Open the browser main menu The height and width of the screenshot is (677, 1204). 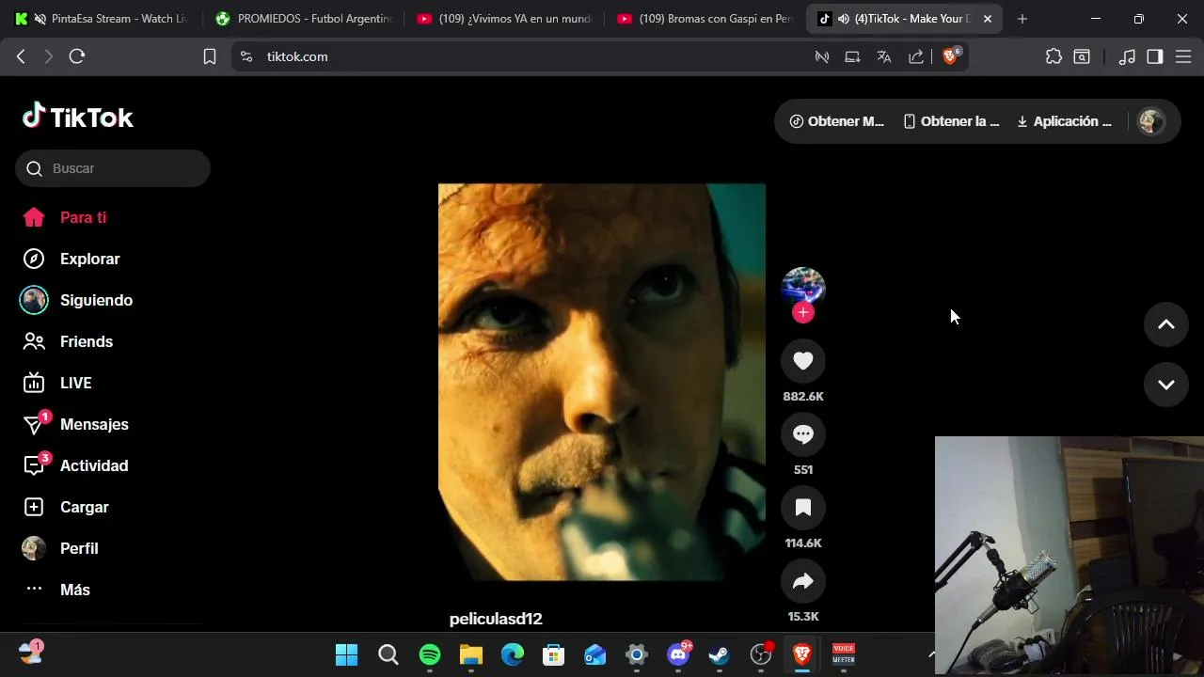click(1182, 56)
